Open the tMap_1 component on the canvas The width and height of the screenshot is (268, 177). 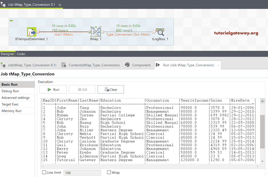pyautogui.click(x=96, y=32)
